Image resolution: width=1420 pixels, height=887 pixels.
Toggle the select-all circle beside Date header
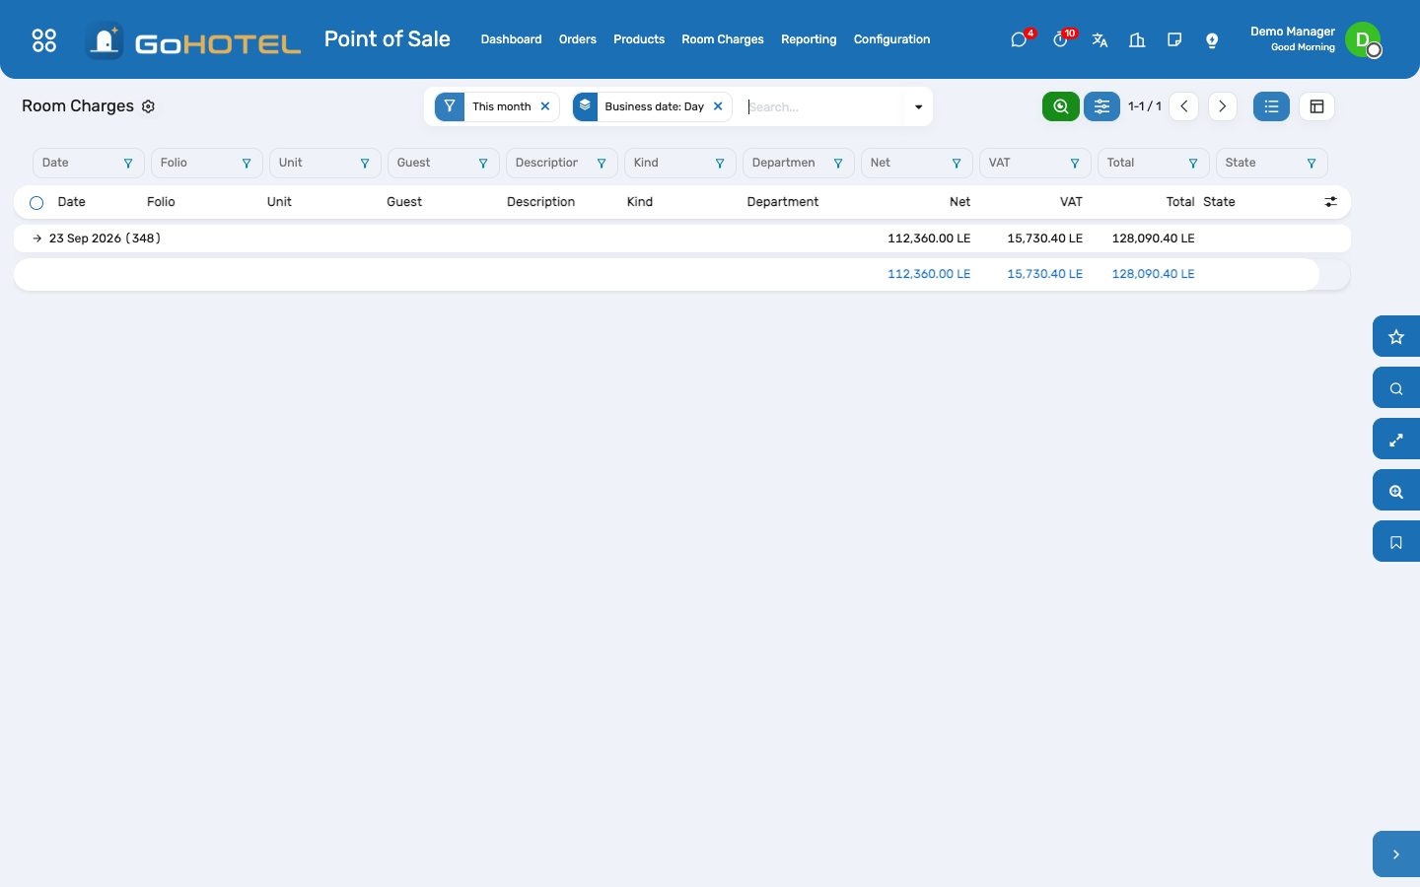click(x=36, y=203)
